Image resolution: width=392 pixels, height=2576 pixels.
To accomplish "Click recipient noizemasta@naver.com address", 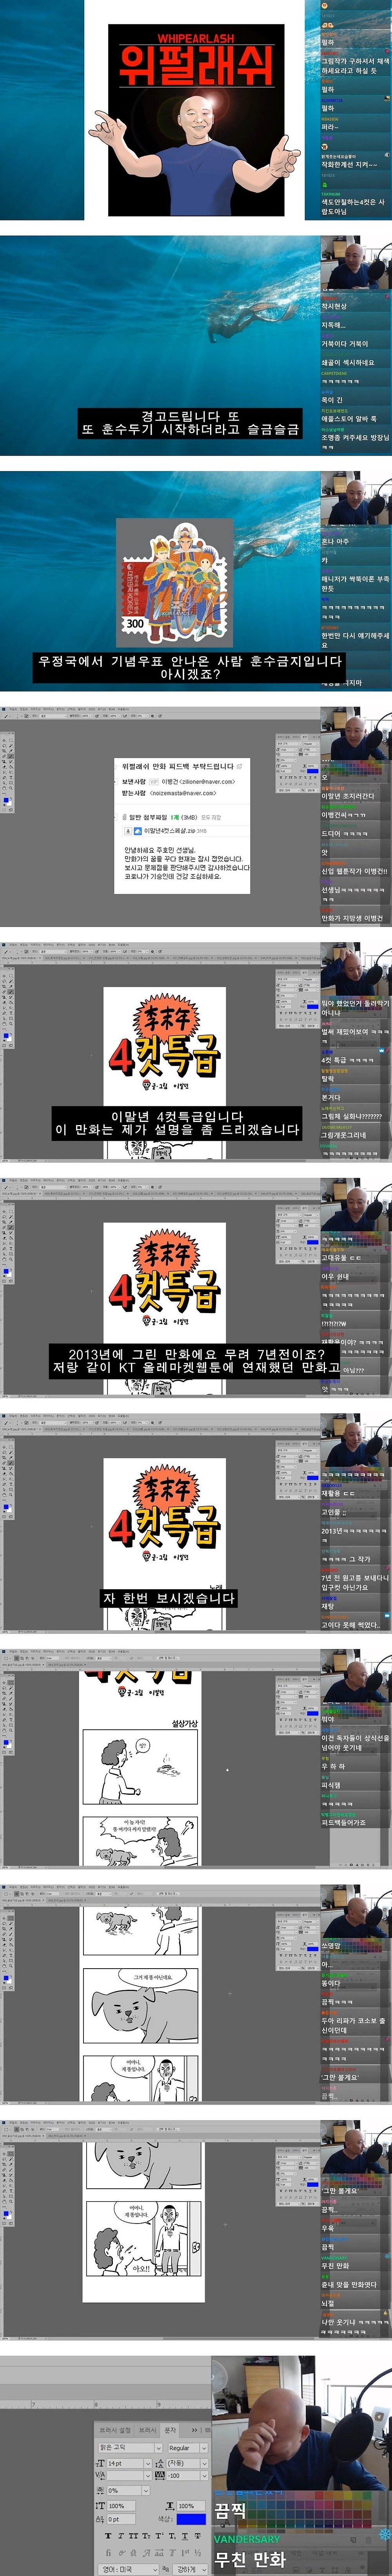I will 184,793.
